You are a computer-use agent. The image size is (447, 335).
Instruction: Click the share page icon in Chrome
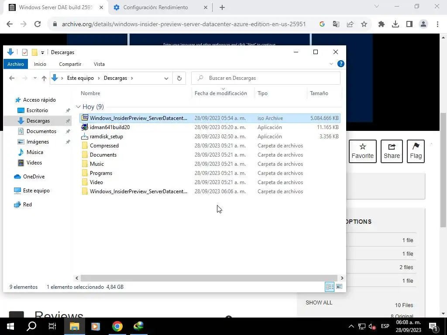350,24
